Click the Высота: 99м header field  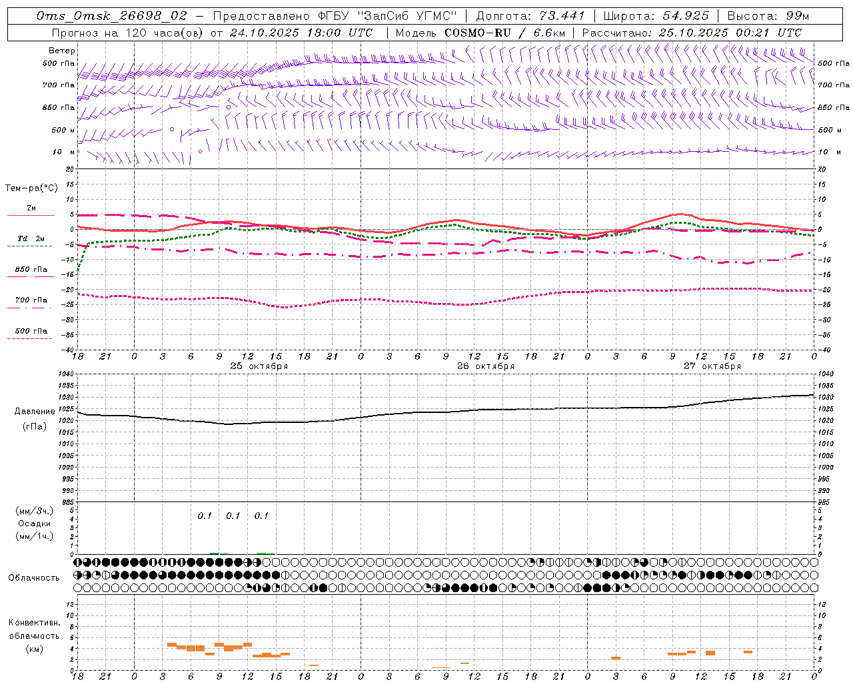tap(768, 16)
